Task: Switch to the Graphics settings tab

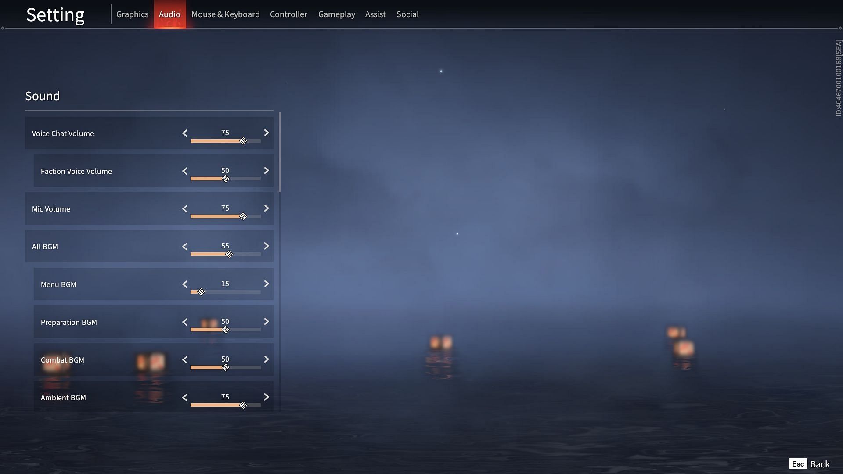Action: [x=132, y=14]
